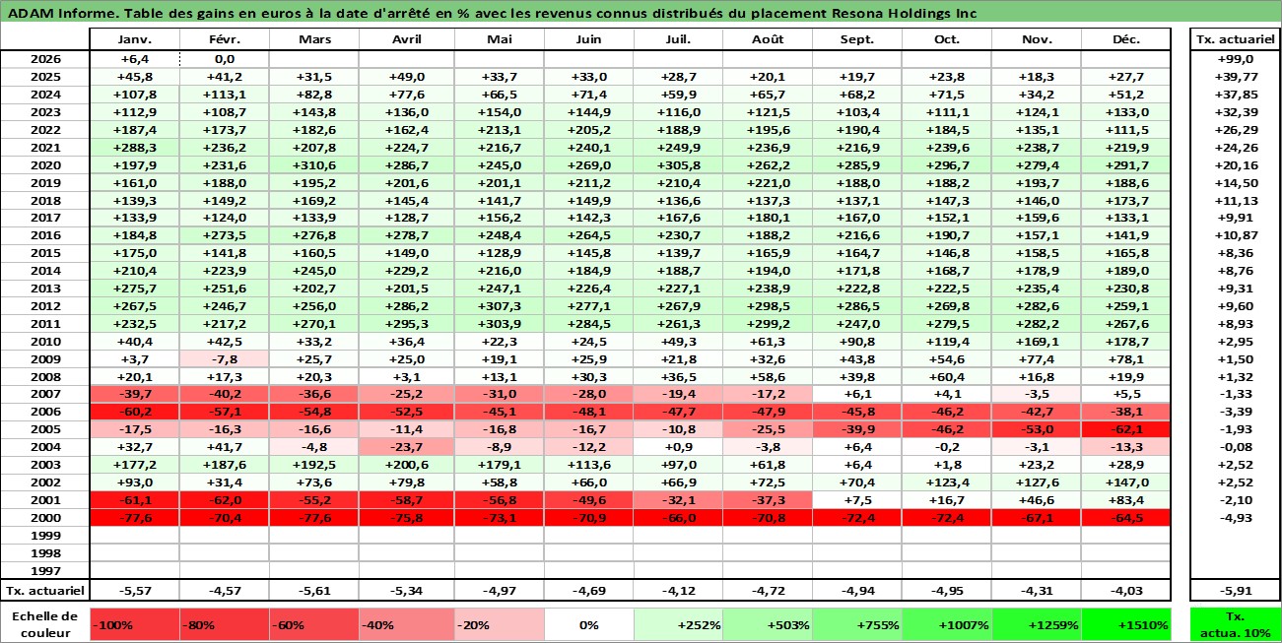
Task: Select the 2026 year row label
Action: (44, 59)
